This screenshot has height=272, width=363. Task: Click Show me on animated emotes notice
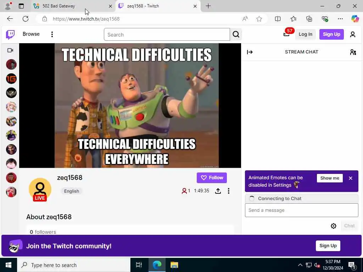(330, 178)
